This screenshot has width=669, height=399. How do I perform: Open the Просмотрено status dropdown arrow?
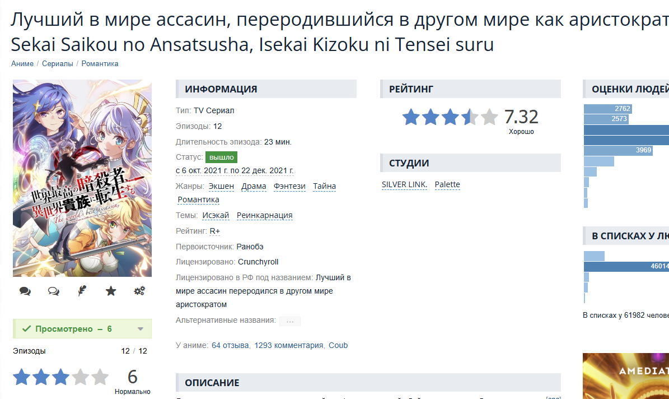click(x=141, y=329)
